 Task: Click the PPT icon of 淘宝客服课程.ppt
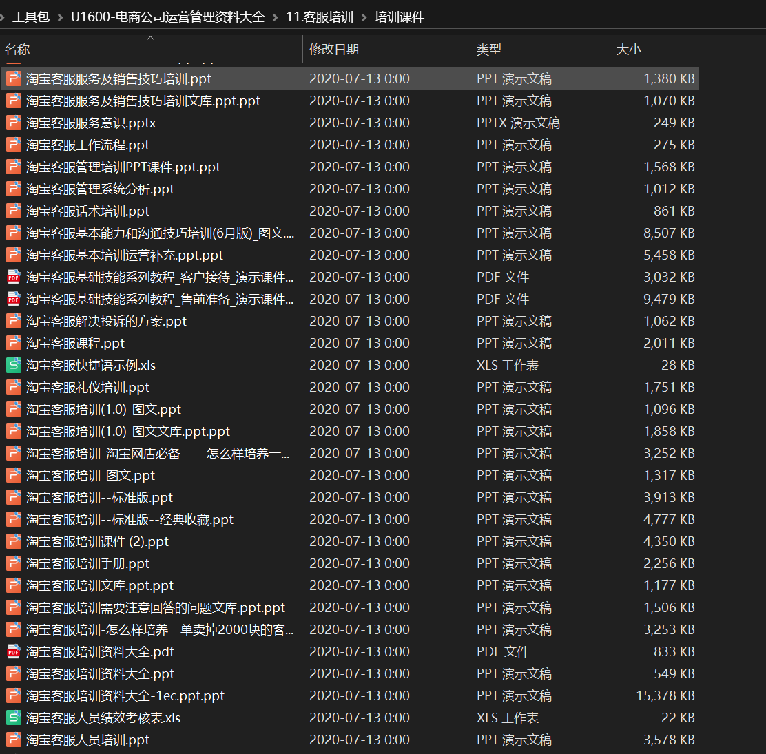click(14, 344)
